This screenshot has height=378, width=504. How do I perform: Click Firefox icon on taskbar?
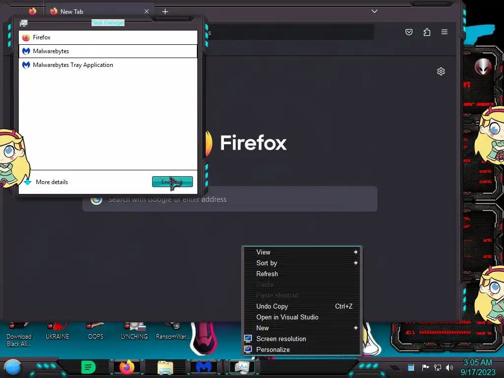click(127, 367)
